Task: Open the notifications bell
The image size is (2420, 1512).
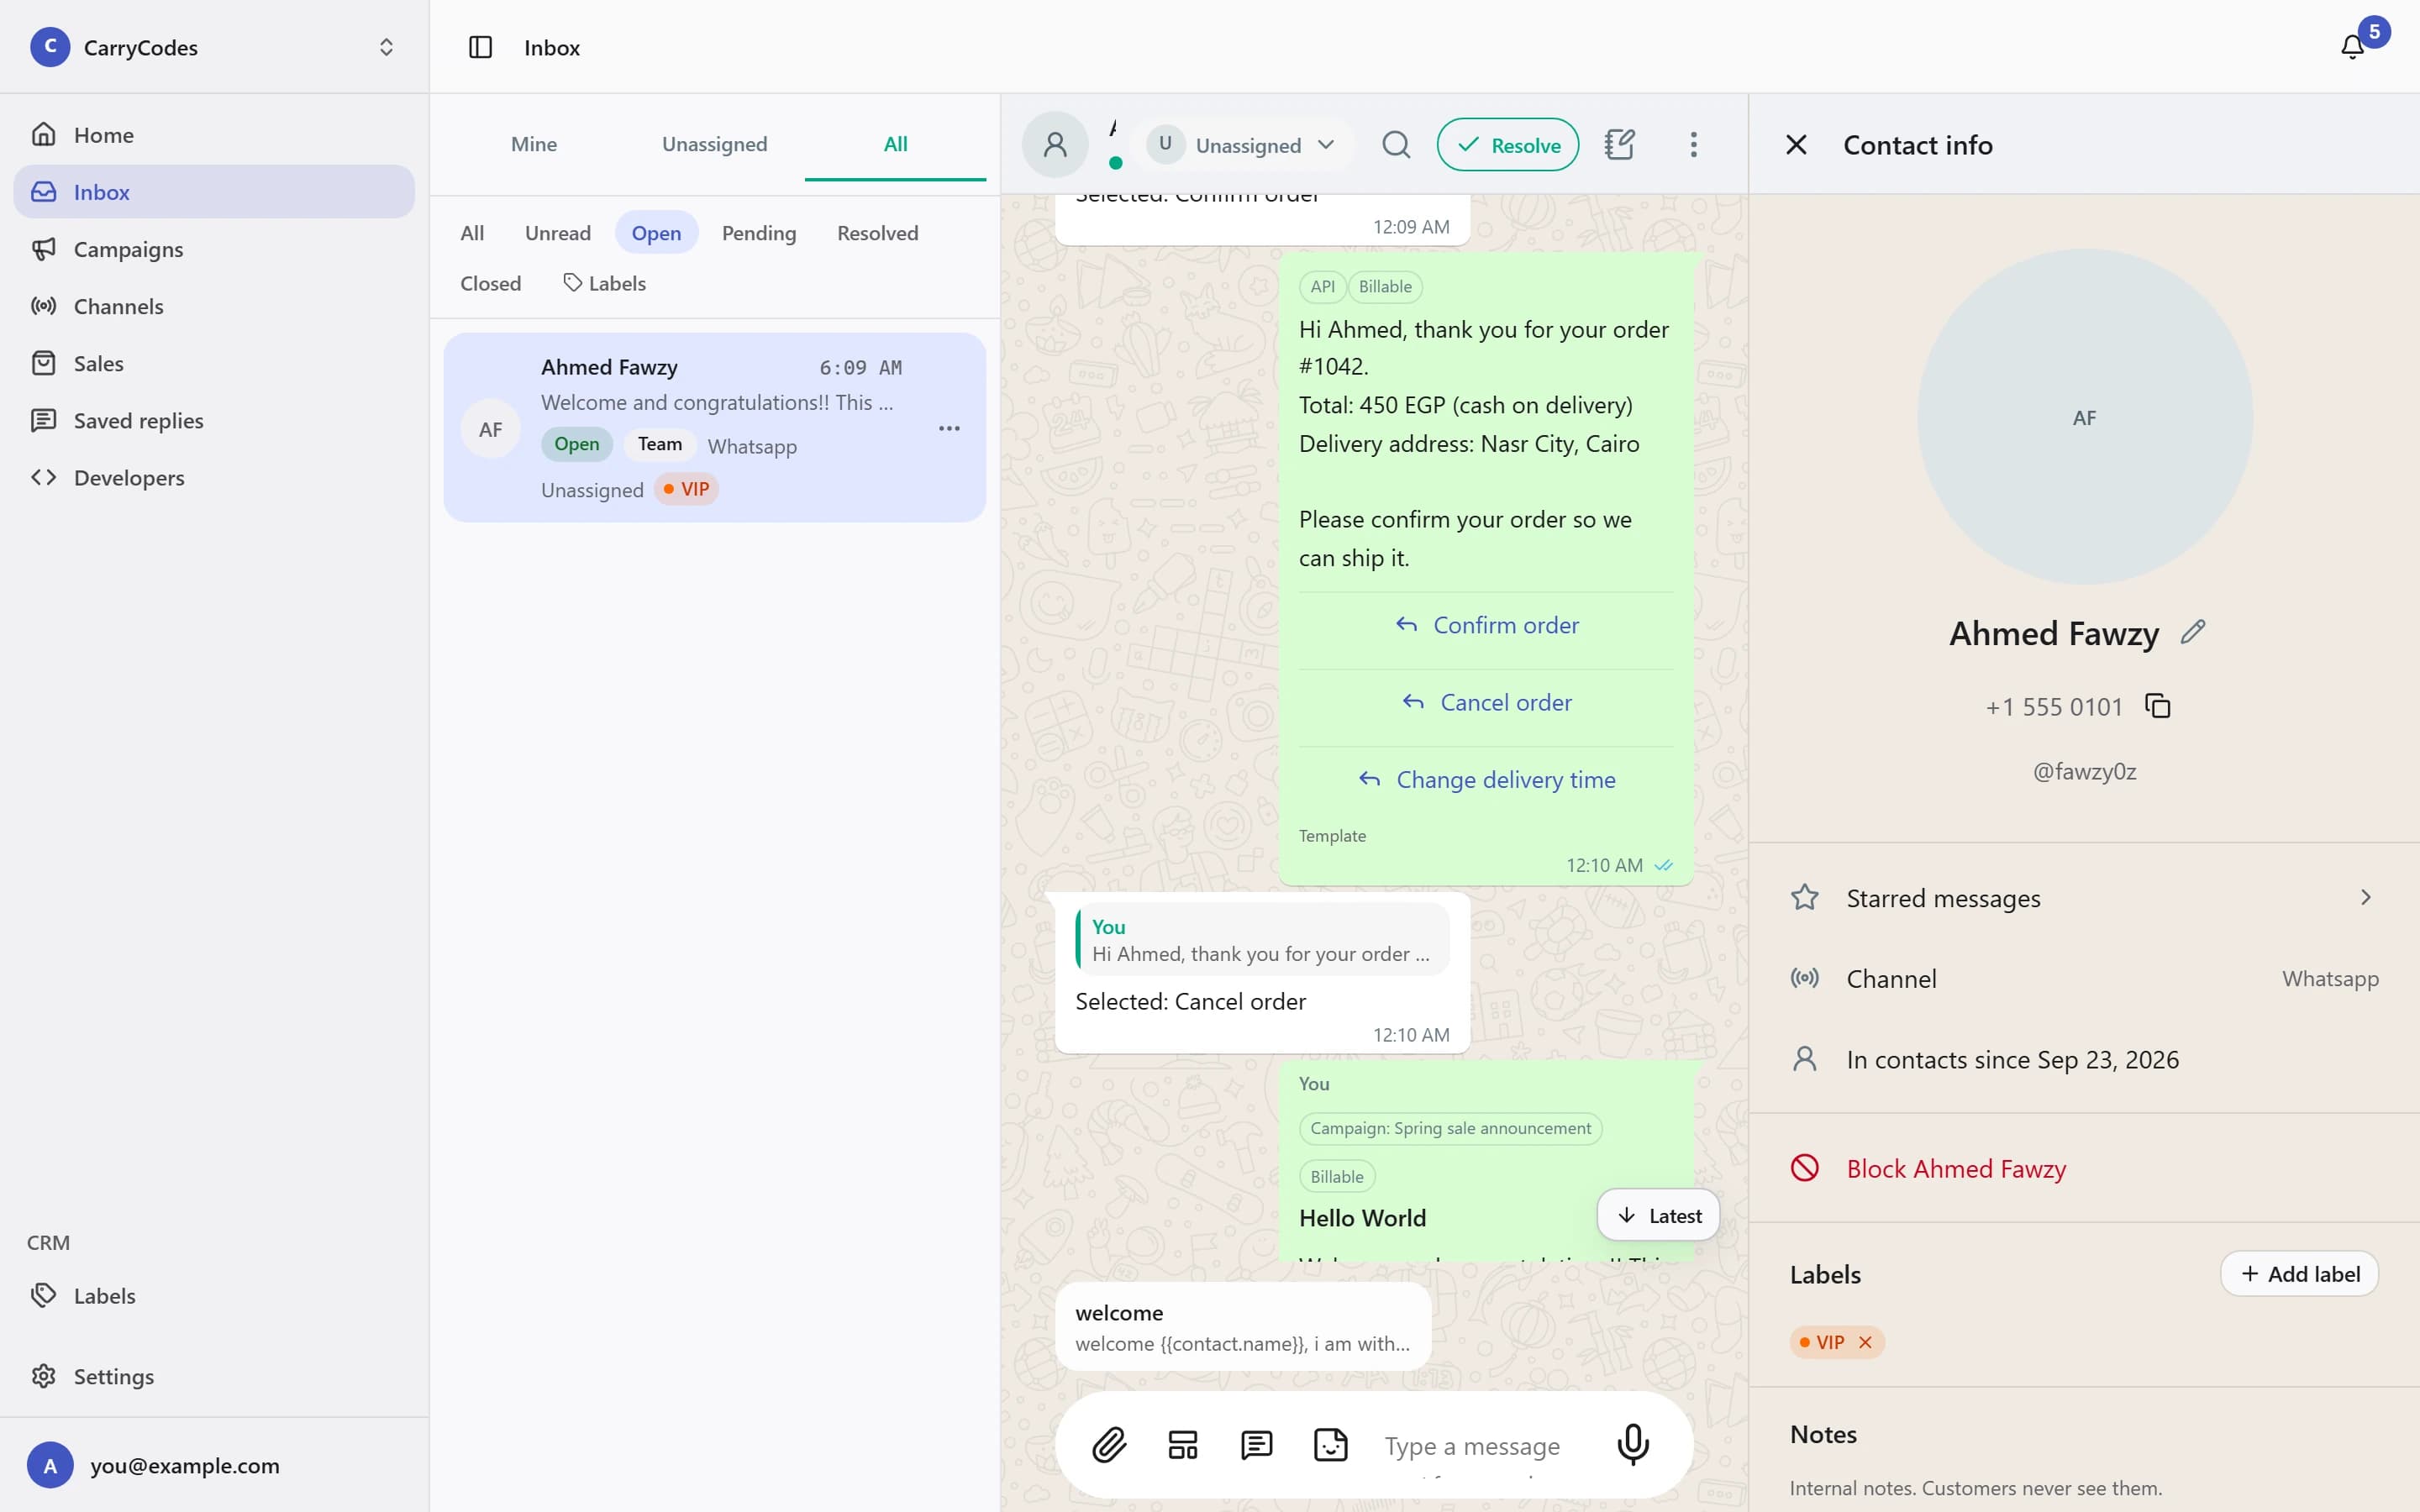Action: pyautogui.click(x=2352, y=47)
